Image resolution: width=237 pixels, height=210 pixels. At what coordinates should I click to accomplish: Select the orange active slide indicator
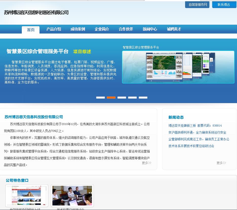111,98
